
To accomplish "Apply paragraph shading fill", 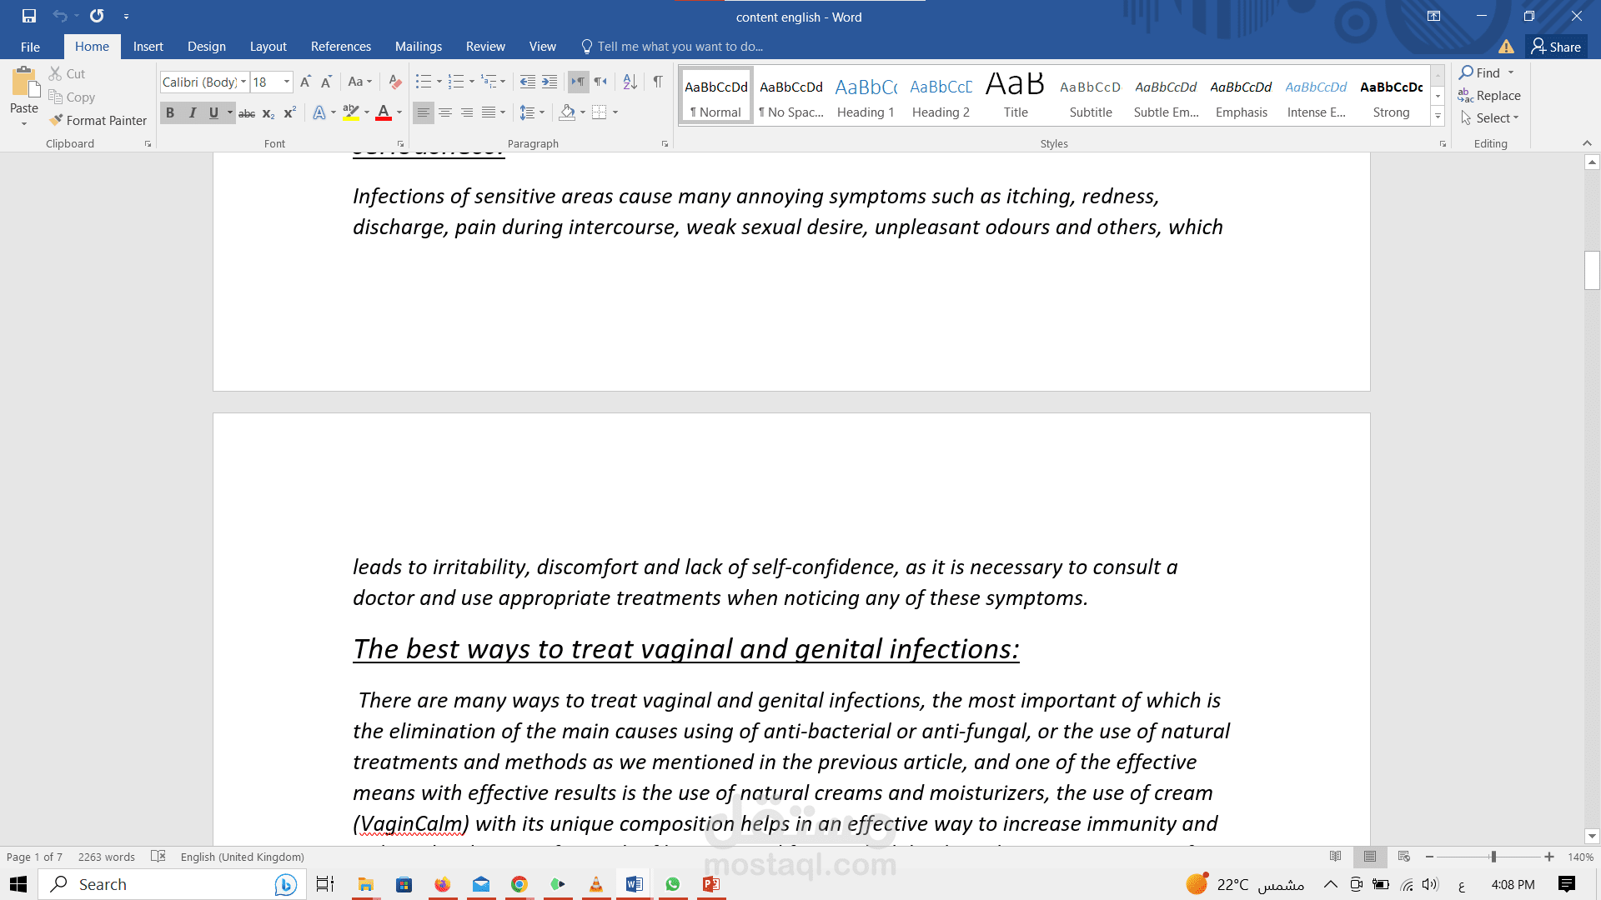I will point(567,112).
